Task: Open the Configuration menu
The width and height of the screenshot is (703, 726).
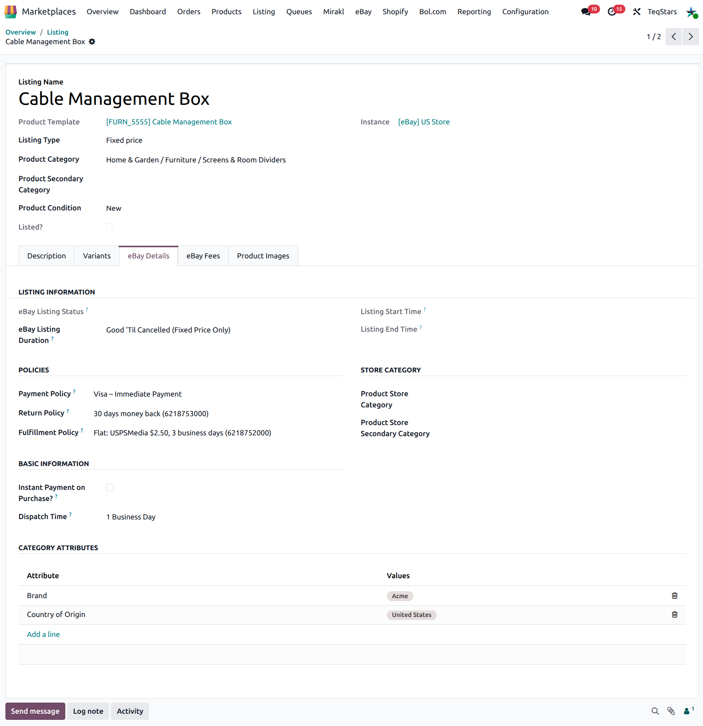Action: coord(525,12)
